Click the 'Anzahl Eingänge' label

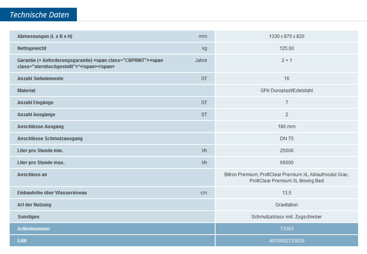pyautogui.click(x=35, y=103)
